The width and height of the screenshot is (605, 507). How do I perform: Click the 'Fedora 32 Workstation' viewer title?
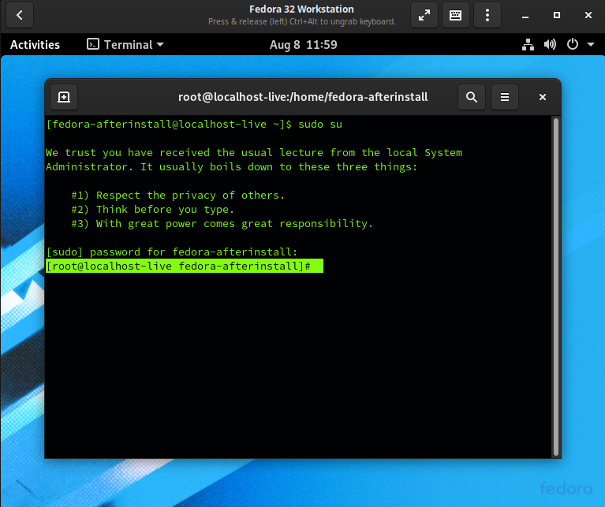tap(301, 9)
